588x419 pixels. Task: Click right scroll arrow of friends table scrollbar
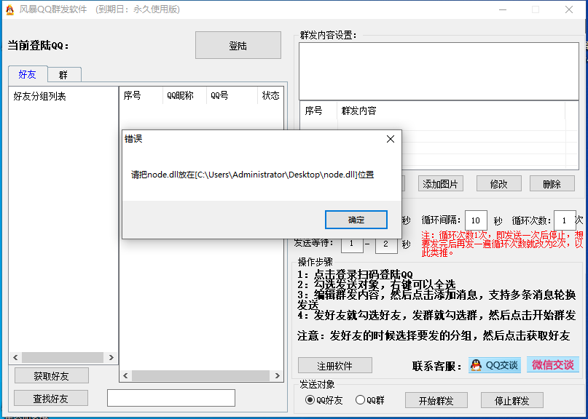pyautogui.click(x=277, y=375)
